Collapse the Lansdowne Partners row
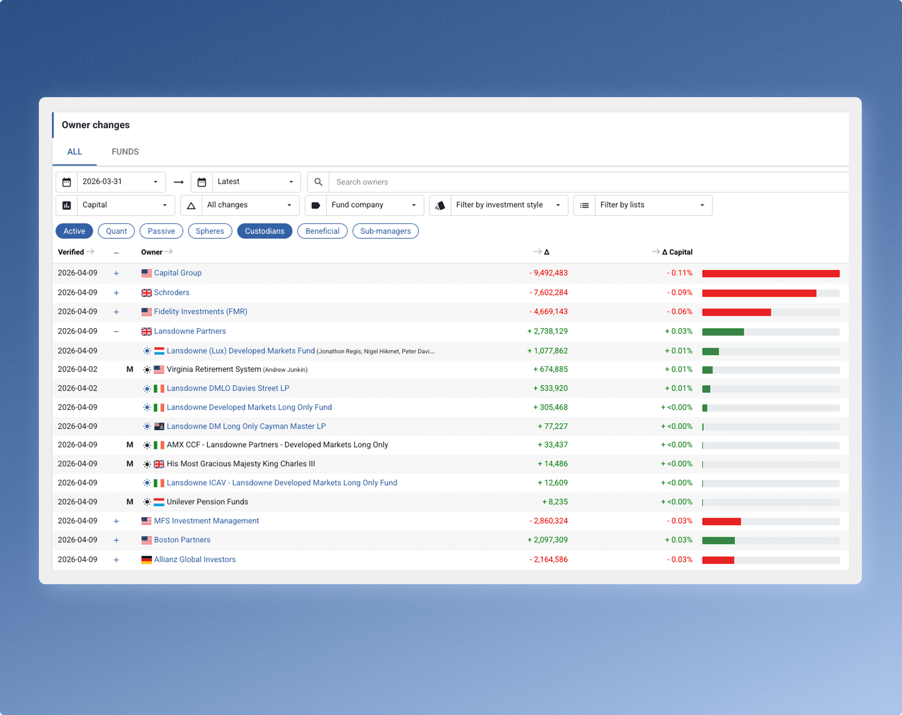Viewport: 902px width, 715px height. 116,332
